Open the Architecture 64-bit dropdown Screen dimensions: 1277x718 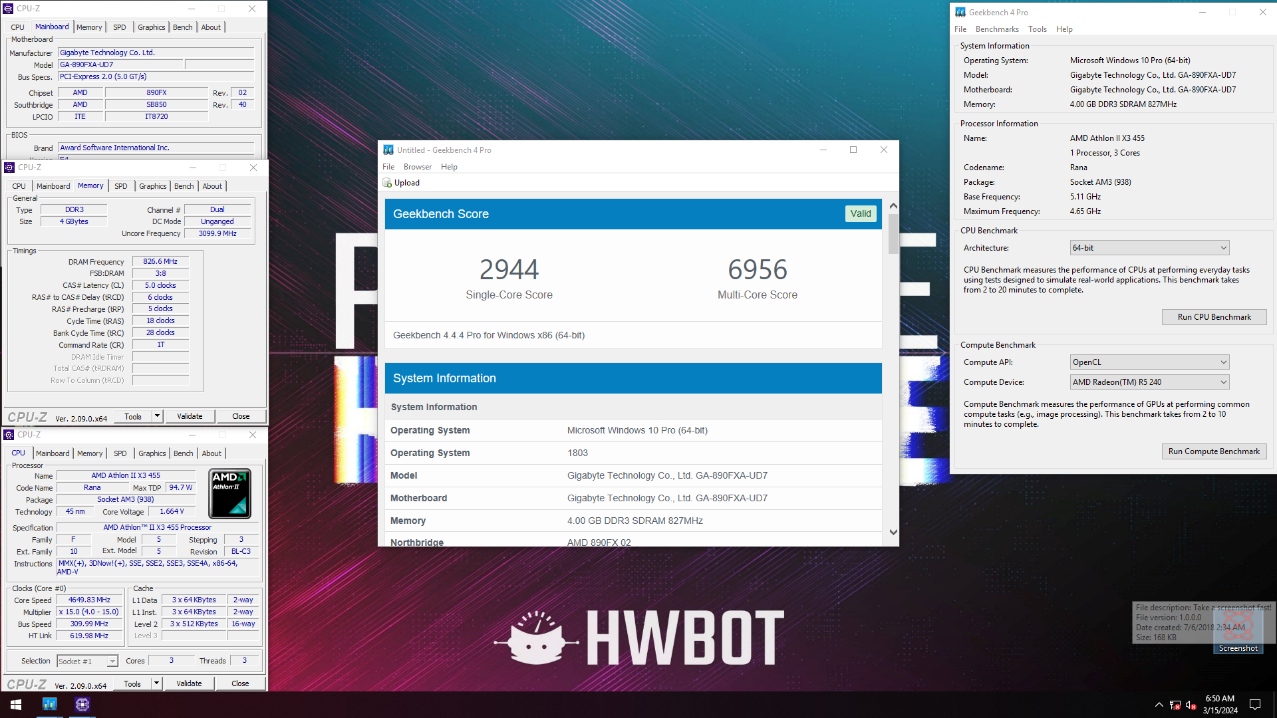(x=1149, y=248)
